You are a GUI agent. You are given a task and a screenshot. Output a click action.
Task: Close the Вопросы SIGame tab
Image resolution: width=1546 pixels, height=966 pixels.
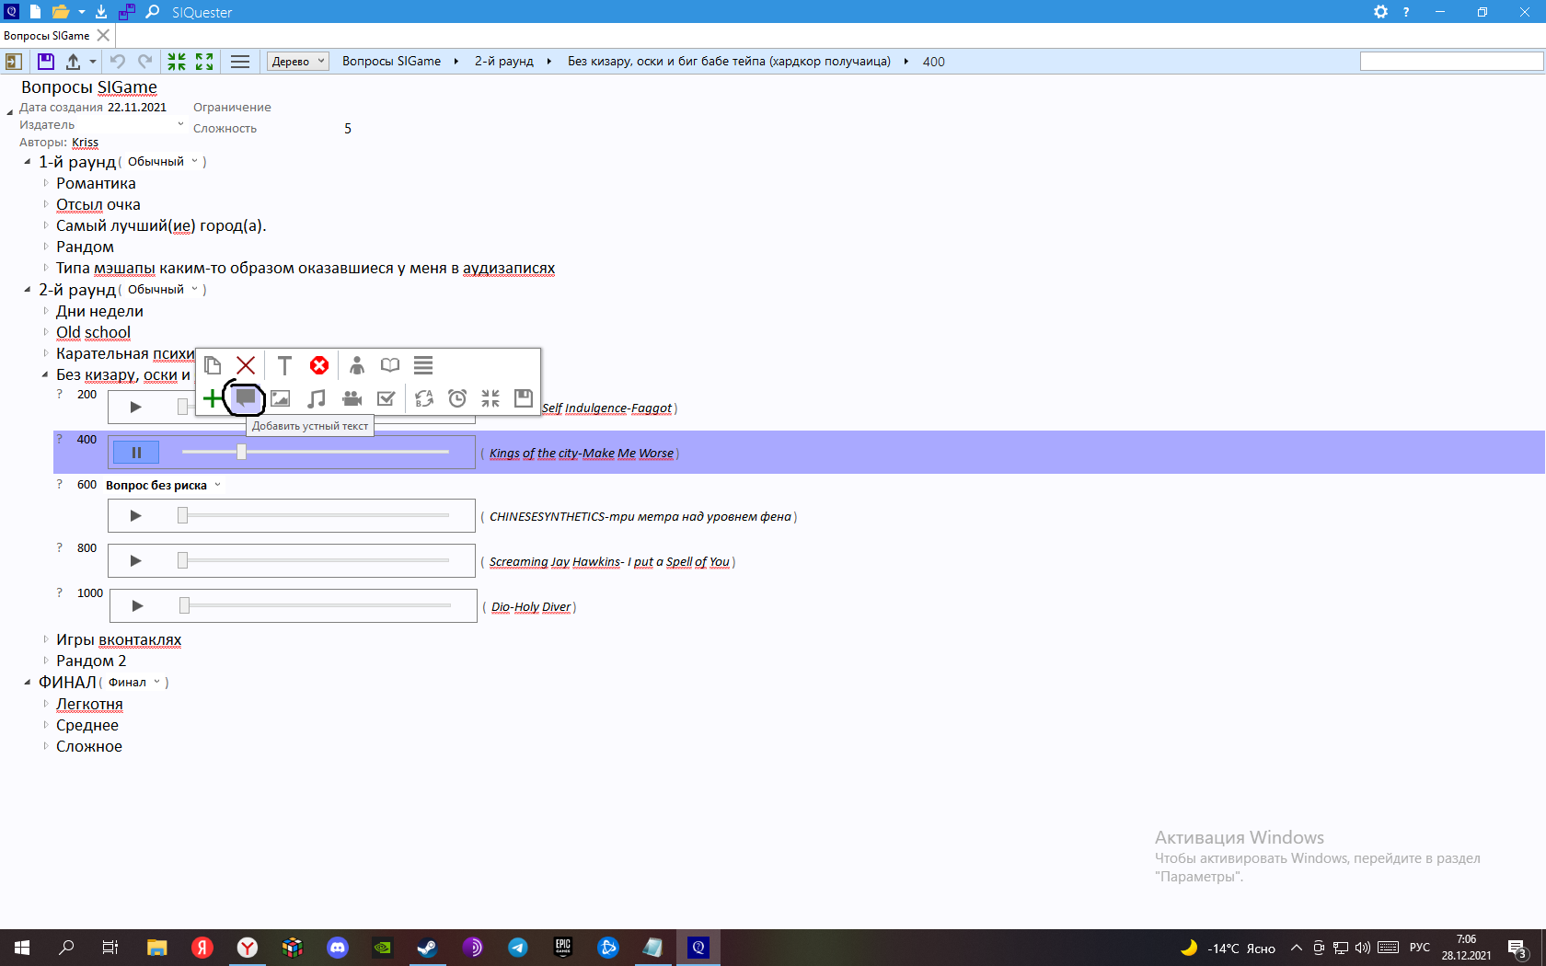click(103, 35)
